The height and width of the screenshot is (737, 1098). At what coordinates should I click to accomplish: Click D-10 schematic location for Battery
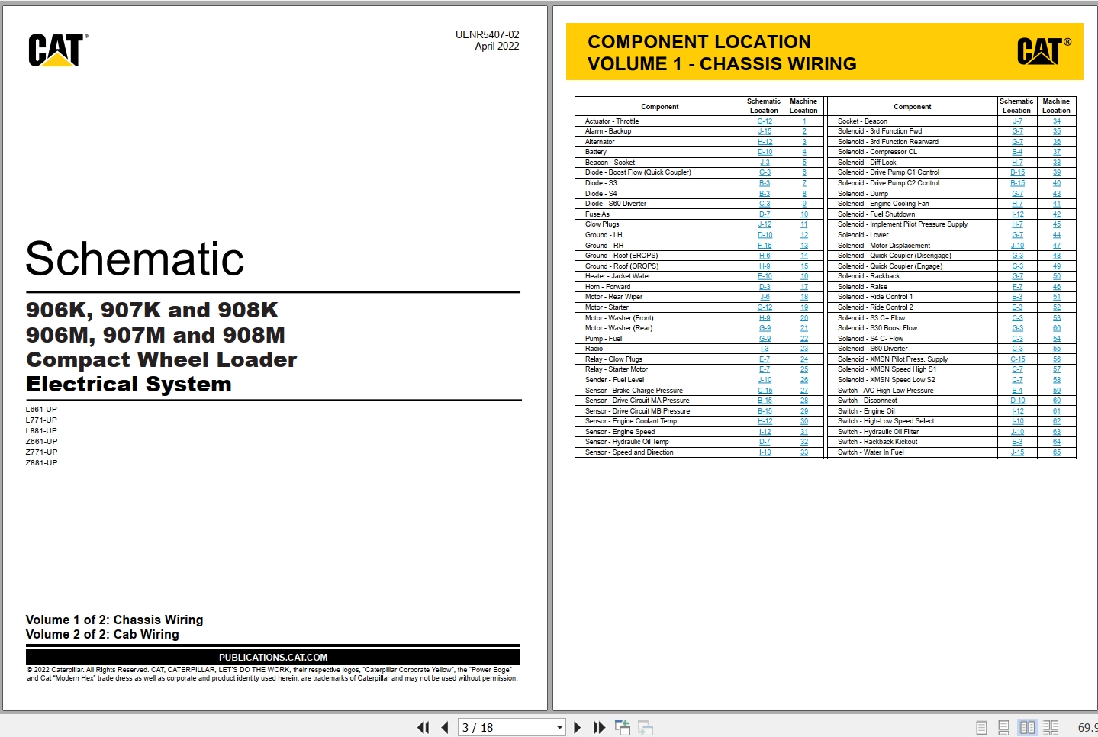tap(765, 152)
